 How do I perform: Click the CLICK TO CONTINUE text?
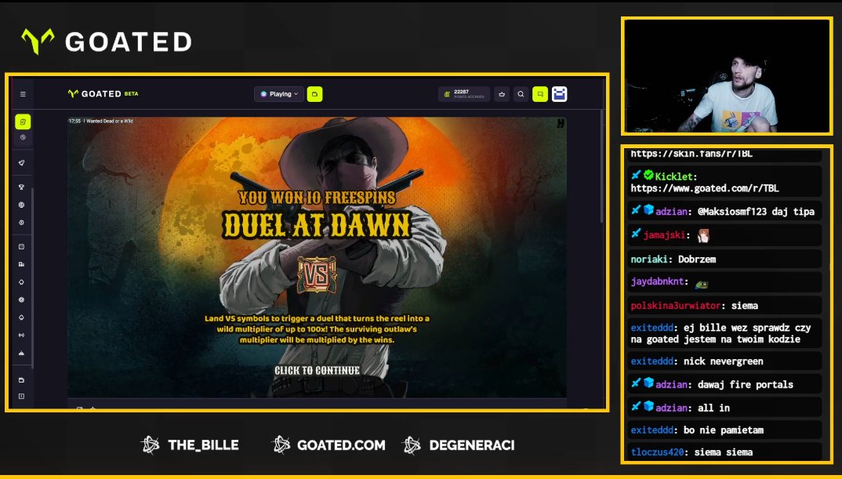317,371
